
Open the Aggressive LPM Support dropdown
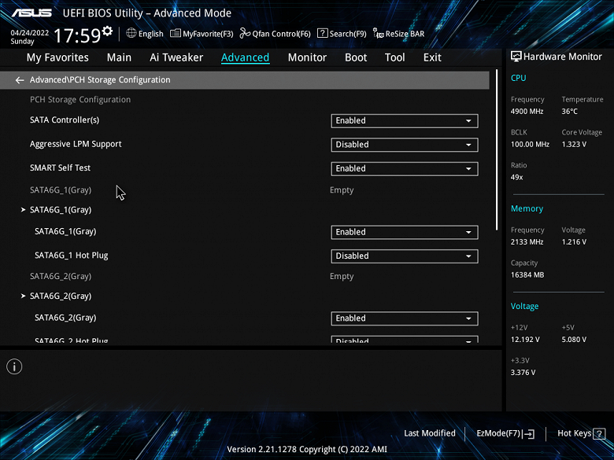pyautogui.click(x=405, y=145)
